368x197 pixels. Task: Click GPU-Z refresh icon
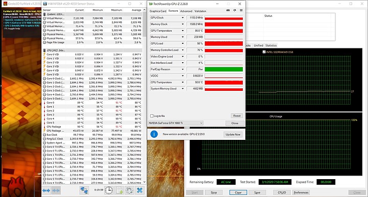[x=235, y=10]
